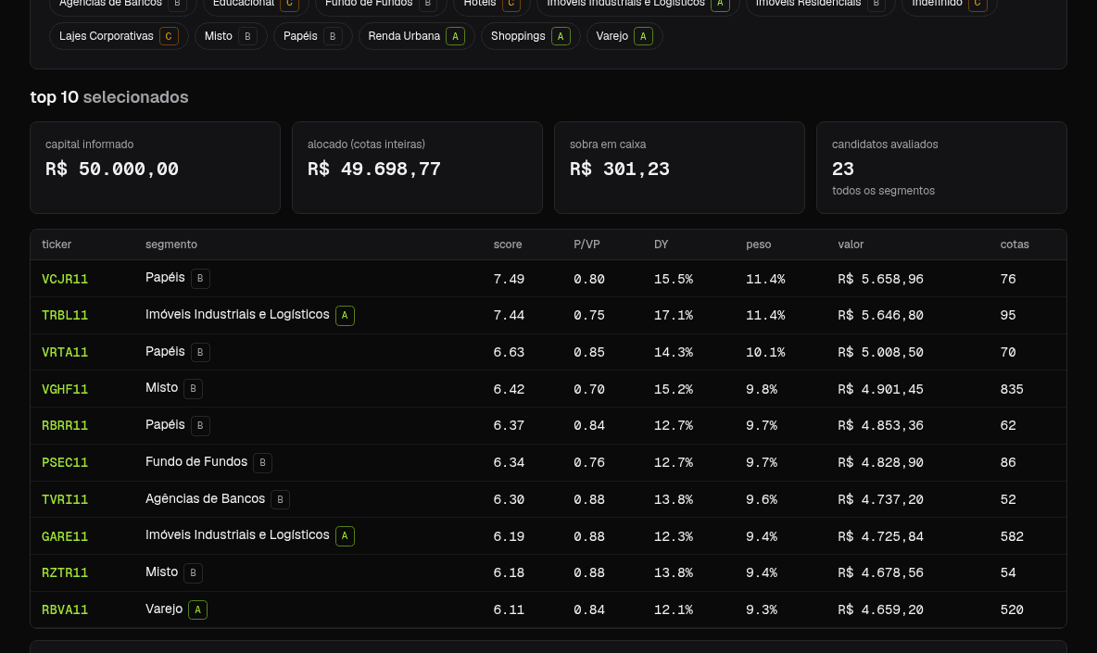Viewport: 1097px width, 653px height.
Task: Click the P/VP value 0.70 in VGHF11 row
Action: point(589,389)
